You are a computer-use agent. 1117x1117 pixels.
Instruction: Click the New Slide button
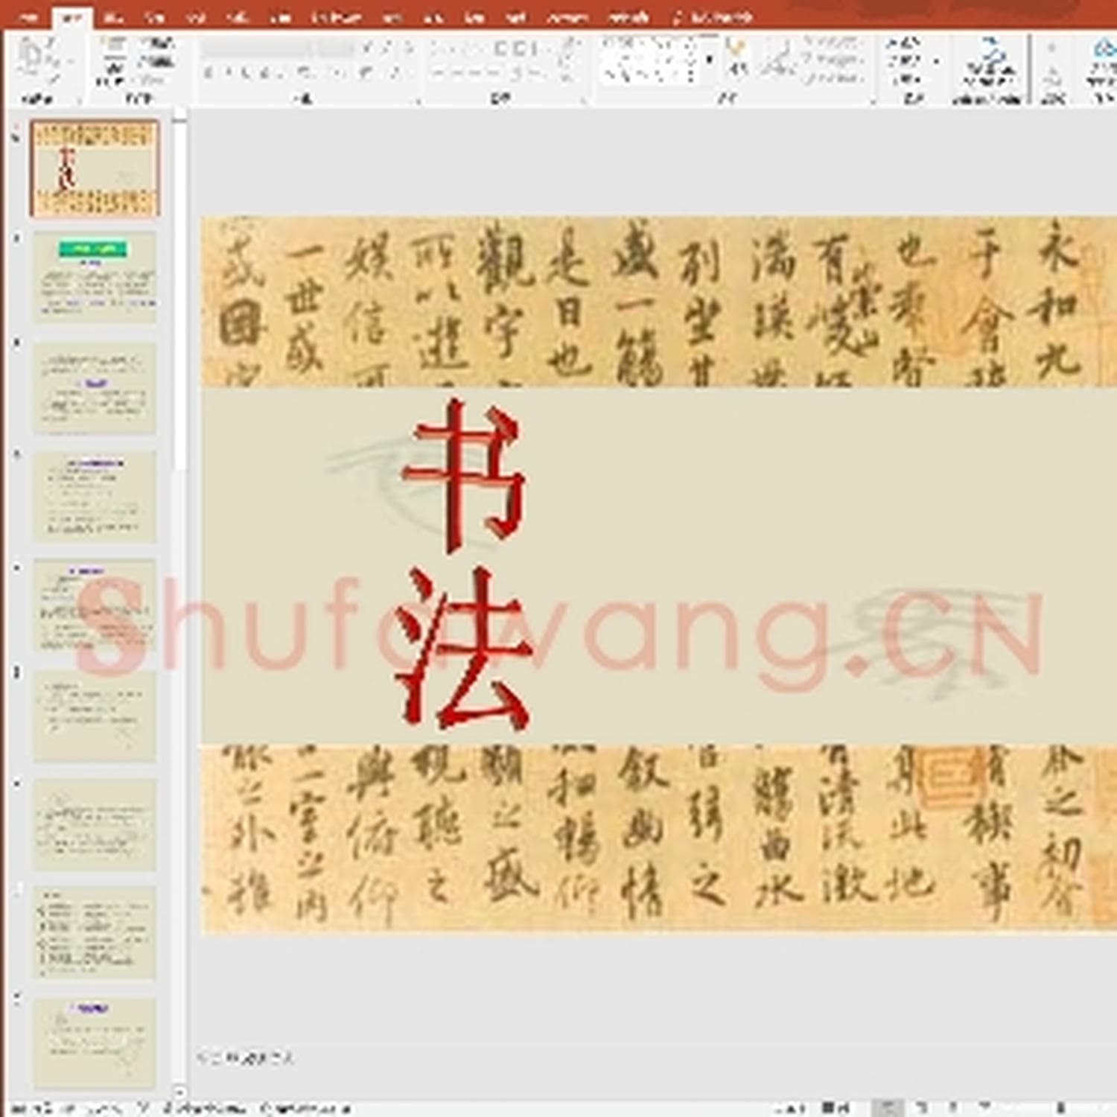pos(112,61)
